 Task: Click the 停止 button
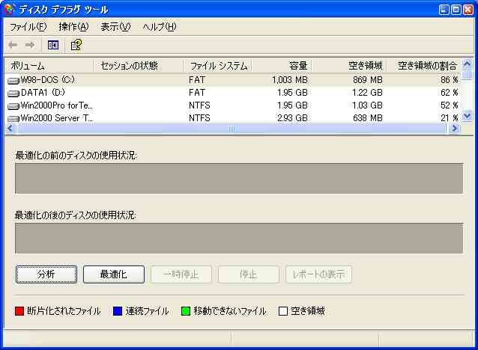pyautogui.click(x=249, y=274)
